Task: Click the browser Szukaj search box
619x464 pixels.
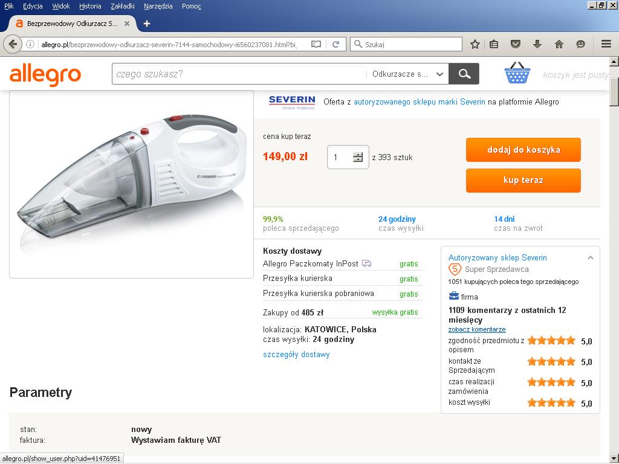Action: (406, 44)
